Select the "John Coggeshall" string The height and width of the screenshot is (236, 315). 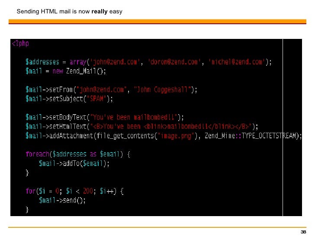[162, 89]
